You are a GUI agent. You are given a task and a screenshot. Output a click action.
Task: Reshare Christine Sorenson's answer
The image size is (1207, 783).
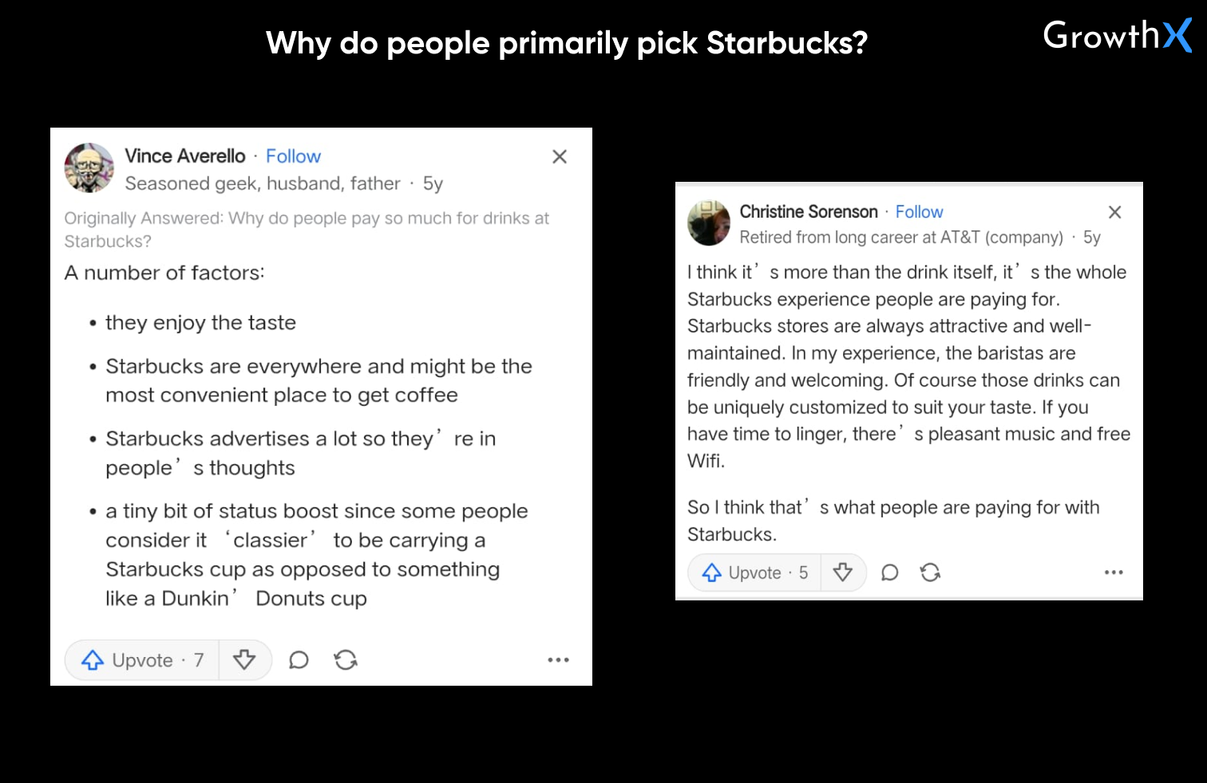coord(930,572)
